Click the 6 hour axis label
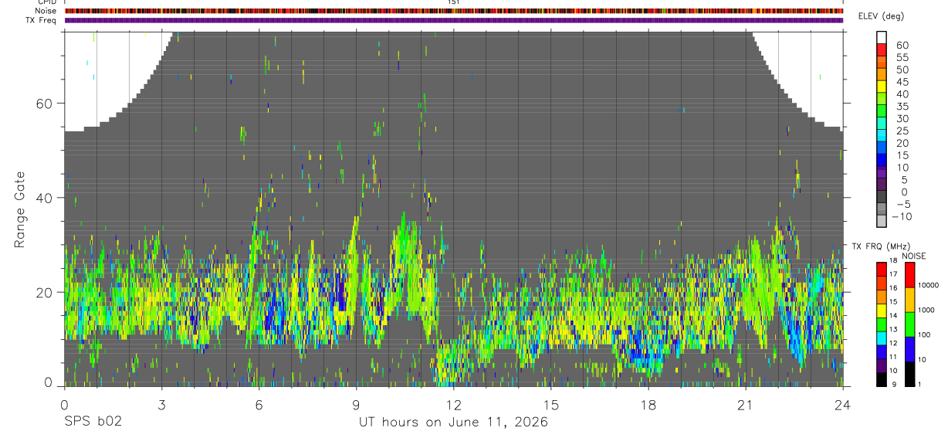 (259, 404)
